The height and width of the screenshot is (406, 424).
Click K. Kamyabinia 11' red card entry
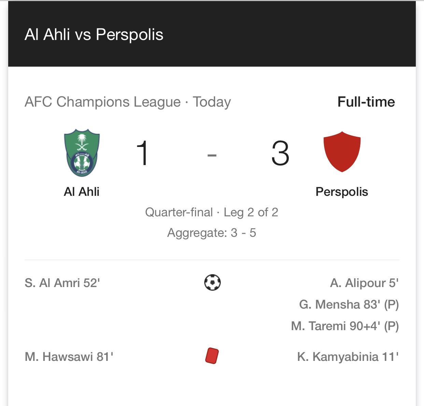point(348,357)
